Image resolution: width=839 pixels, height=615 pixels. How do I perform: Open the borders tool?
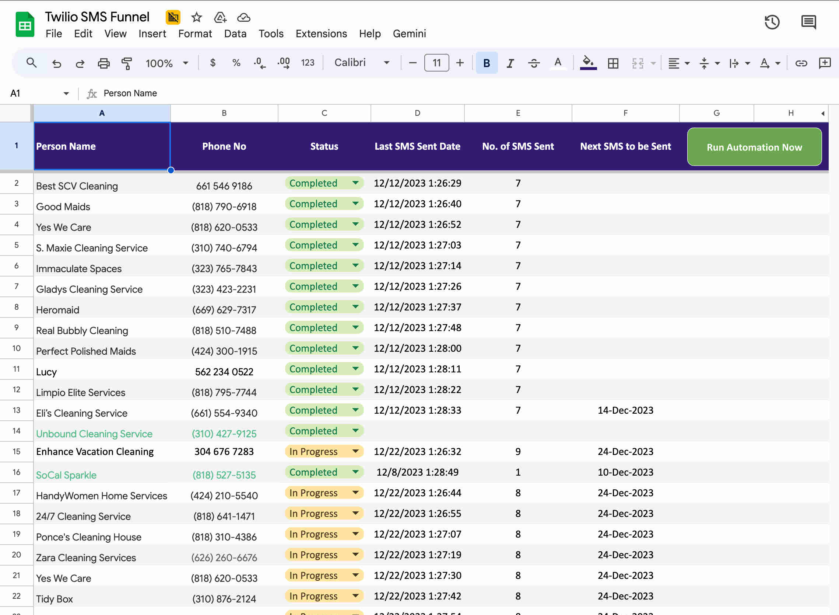pyautogui.click(x=613, y=63)
